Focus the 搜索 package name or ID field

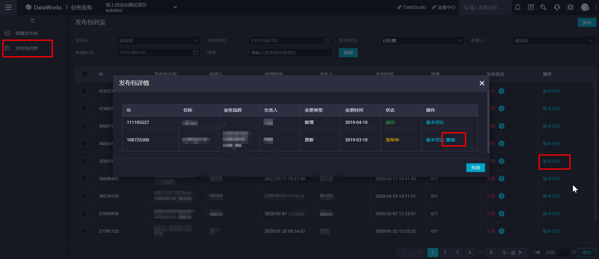click(x=290, y=53)
